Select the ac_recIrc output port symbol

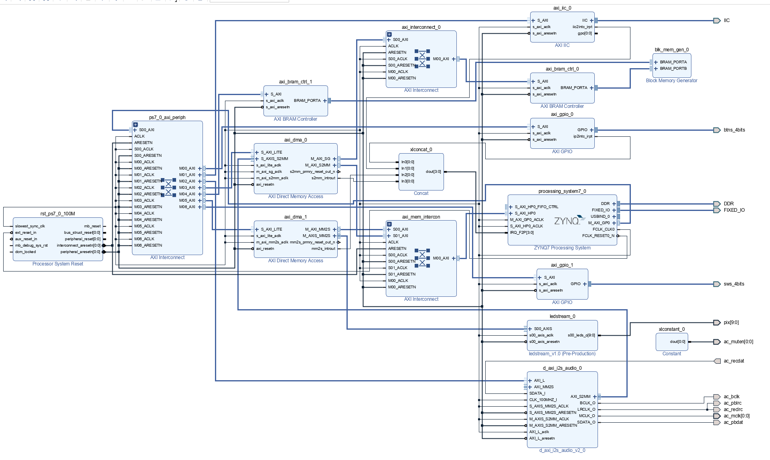[717, 409]
